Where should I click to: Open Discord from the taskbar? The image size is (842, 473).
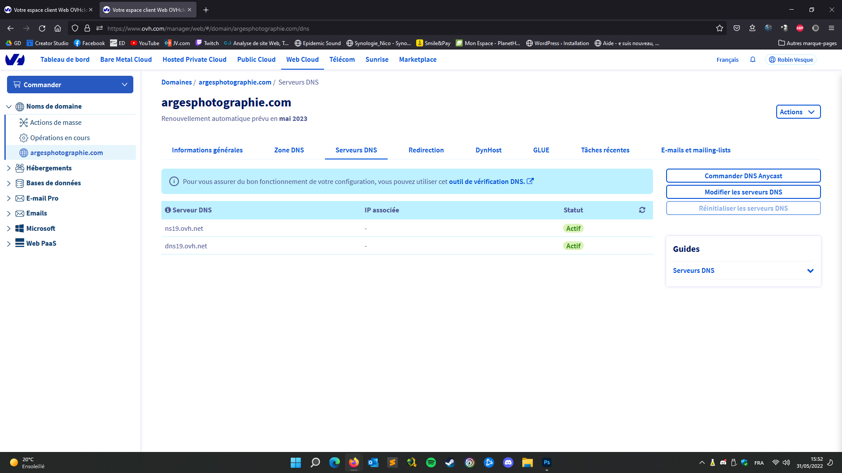click(x=508, y=462)
